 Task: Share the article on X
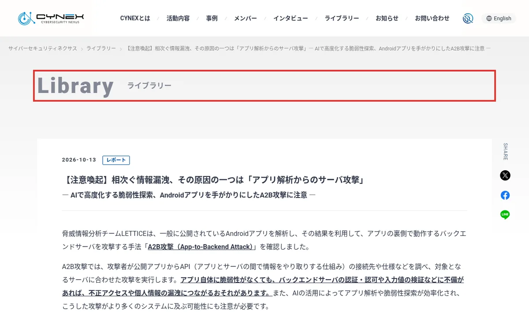pyautogui.click(x=505, y=176)
